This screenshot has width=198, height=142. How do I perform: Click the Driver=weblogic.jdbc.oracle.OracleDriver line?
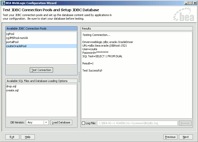(108, 42)
